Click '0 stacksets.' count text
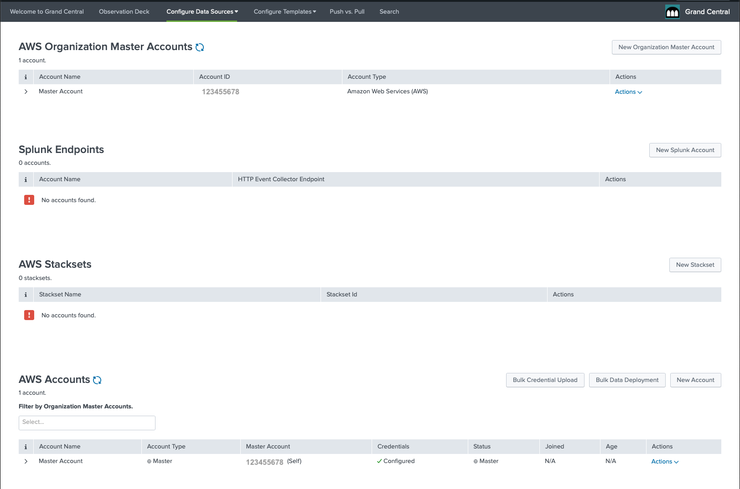 [x=35, y=278]
